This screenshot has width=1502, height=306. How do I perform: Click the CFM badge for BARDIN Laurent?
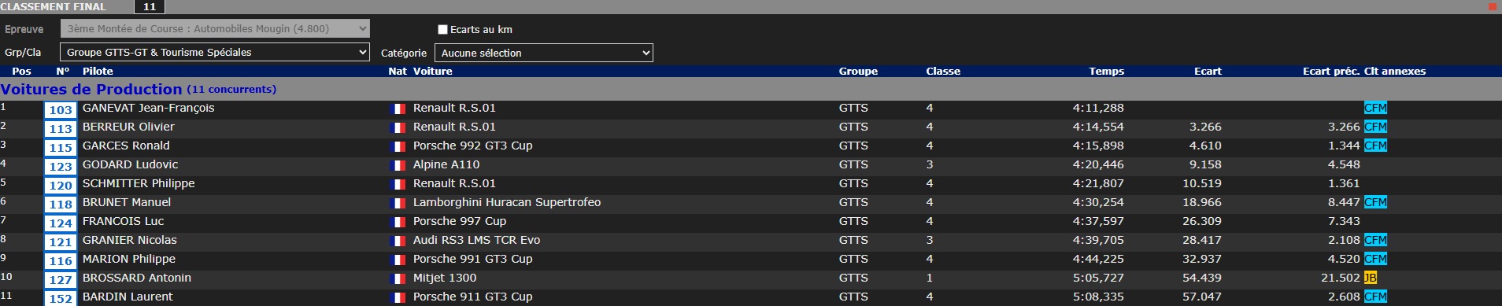[1375, 297]
